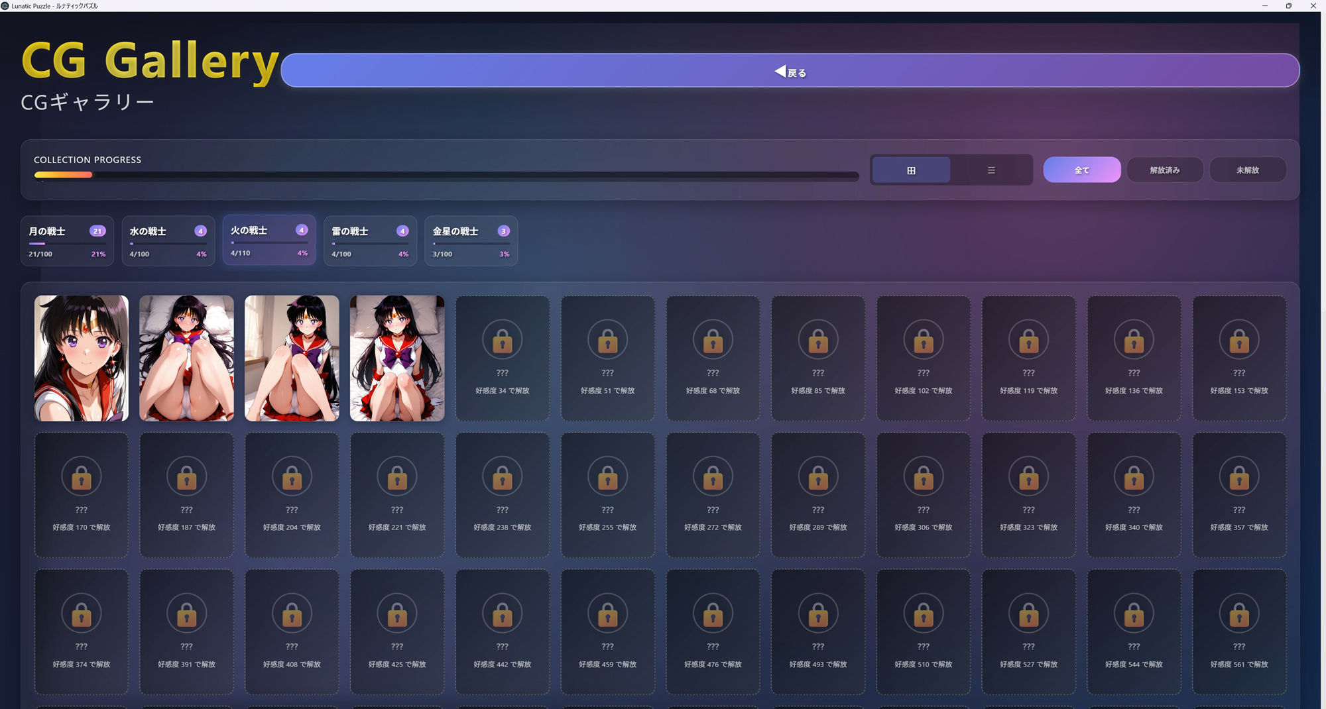
Task: Show all CGs with 全て filter
Action: click(1081, 170)
